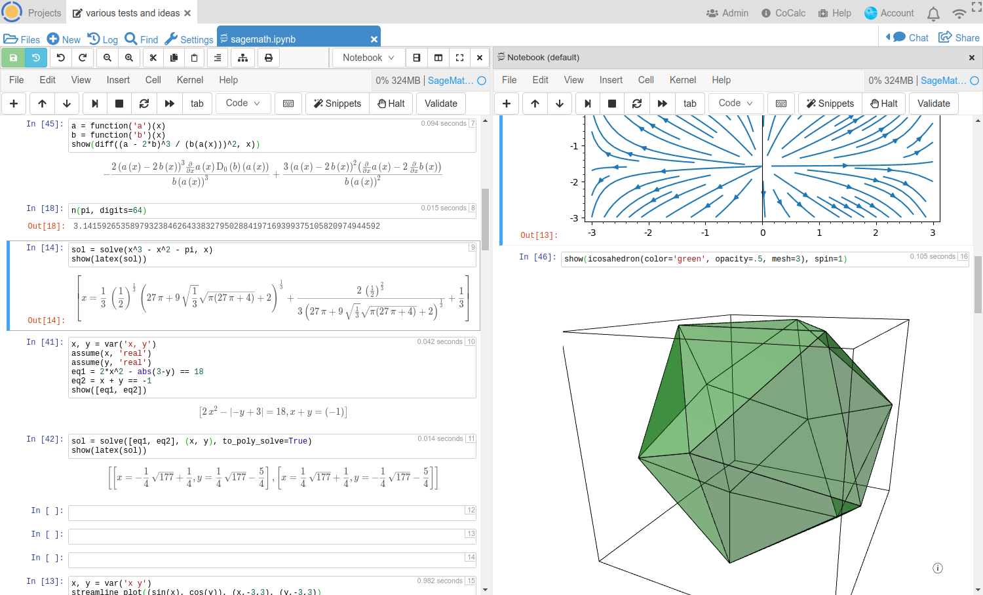Open TimeTravel edit history icon

(x=36, y=58)
